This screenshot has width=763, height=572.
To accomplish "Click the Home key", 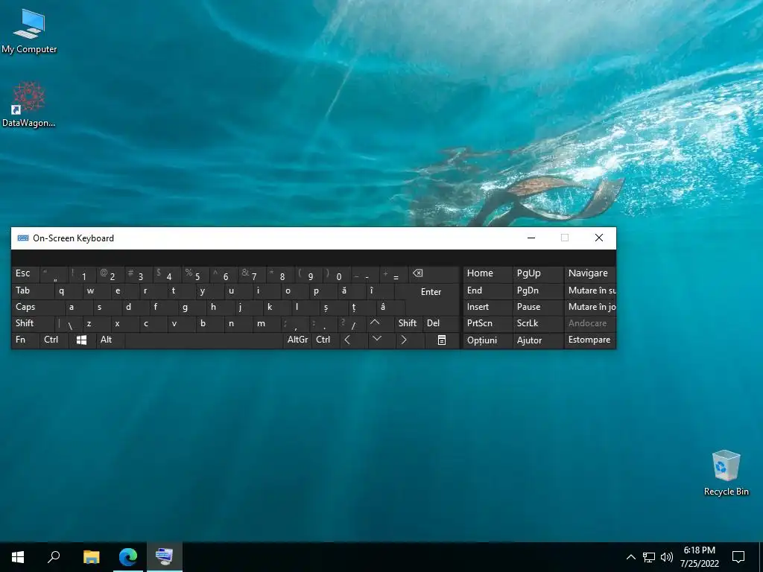I will click(x=487, y=274).
